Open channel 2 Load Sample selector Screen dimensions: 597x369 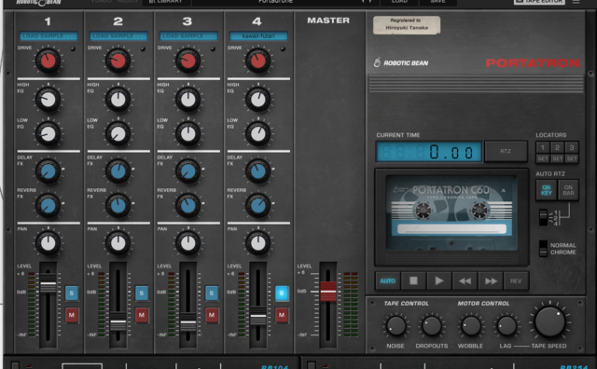click(118, 36)
